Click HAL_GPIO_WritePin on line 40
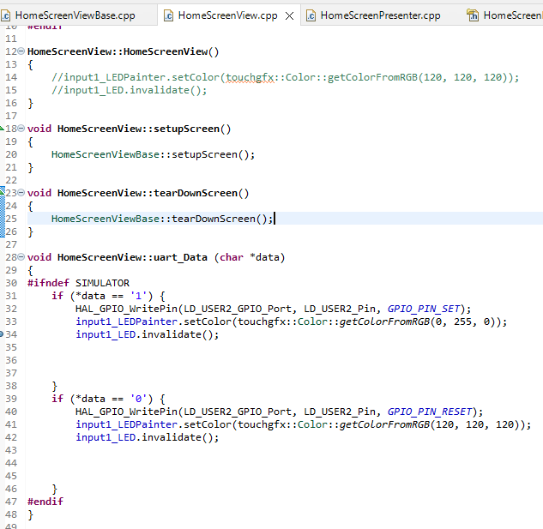This screenshot has height=529, width=543. click(x=126, y=412)
